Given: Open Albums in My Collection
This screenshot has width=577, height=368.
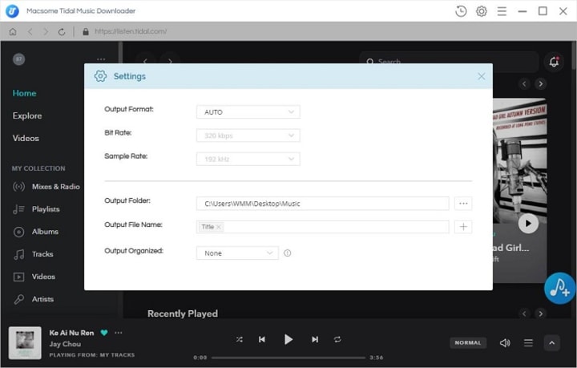Looking at the screenshot, I should 45,232.
